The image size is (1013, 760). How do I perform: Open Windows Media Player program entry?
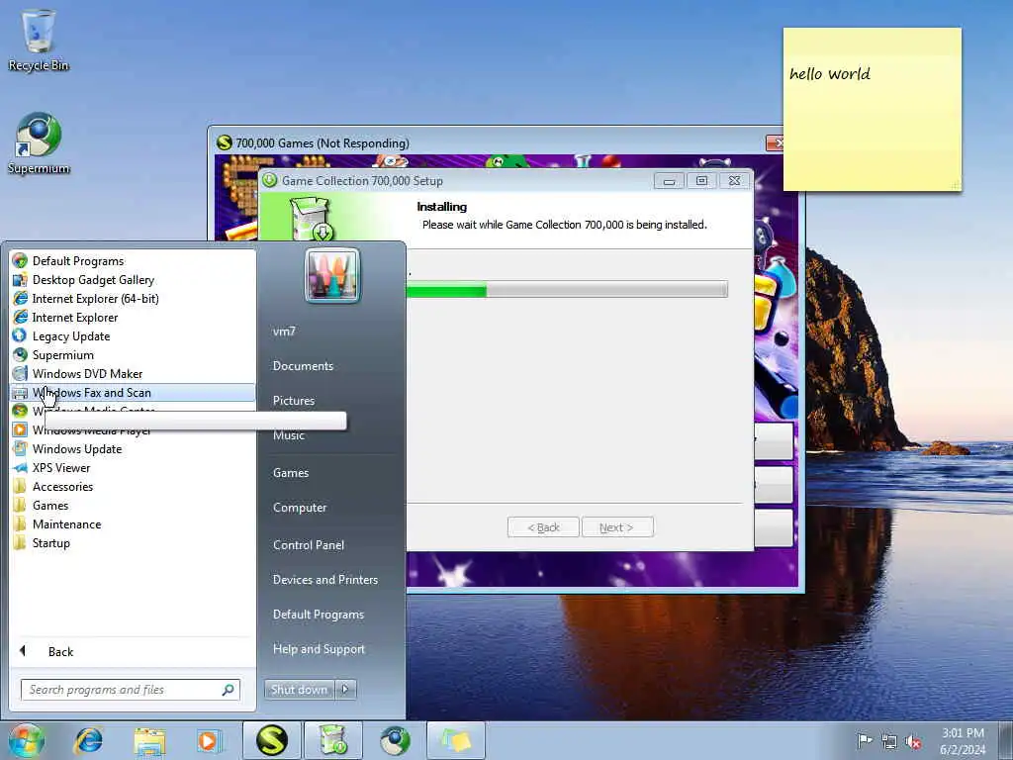[133, 430]
